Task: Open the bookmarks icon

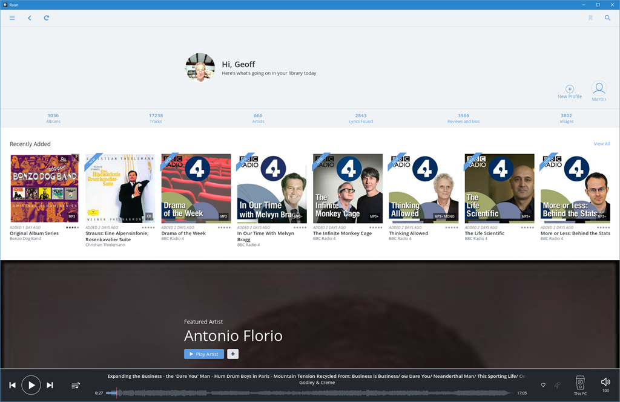Action: point(590,18)
